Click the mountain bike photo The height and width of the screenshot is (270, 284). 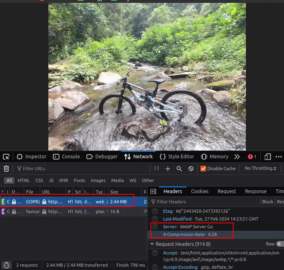pyautogui.click(x=147, y=76)
